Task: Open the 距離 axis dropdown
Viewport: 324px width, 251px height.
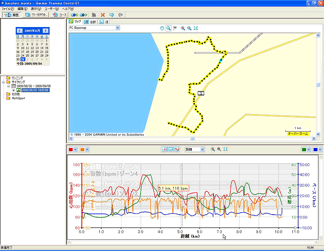Action: pos(202,149)
